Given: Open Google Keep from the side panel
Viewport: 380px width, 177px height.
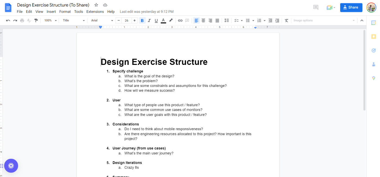Looking at the screenshot, I should point(373,36).
